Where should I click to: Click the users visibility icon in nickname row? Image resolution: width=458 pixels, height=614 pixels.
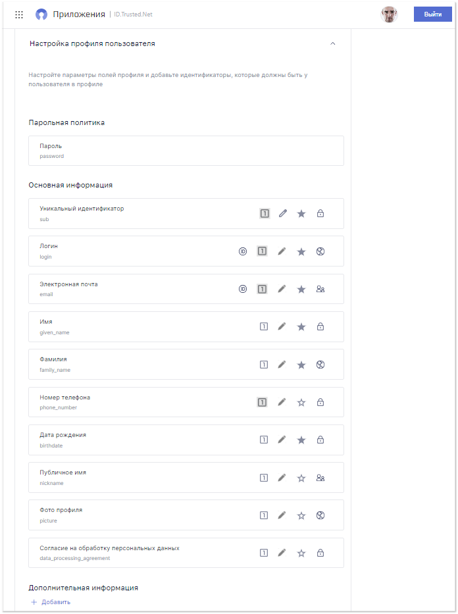pyautogui.click(x=320, y=478)
